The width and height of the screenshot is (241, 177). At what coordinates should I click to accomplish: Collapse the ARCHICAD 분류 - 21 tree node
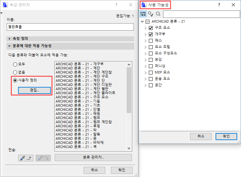tap(142, 22)
